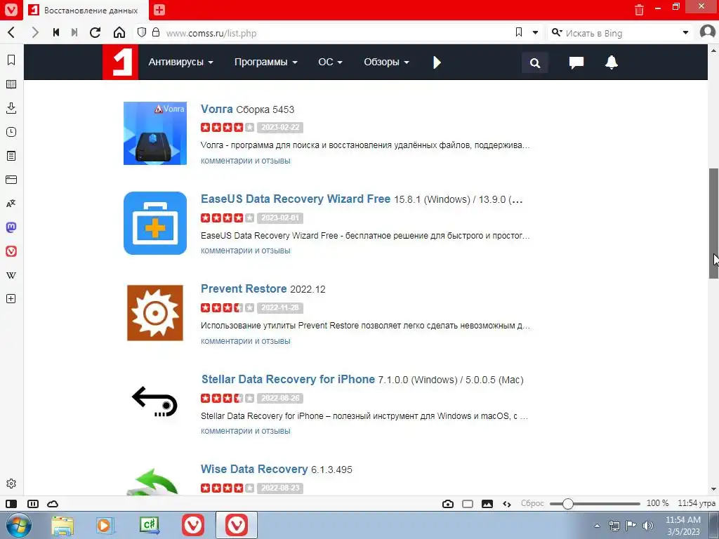Open the Wikipedia web panel
The image size is (719, 539).
tap(11, 275)
